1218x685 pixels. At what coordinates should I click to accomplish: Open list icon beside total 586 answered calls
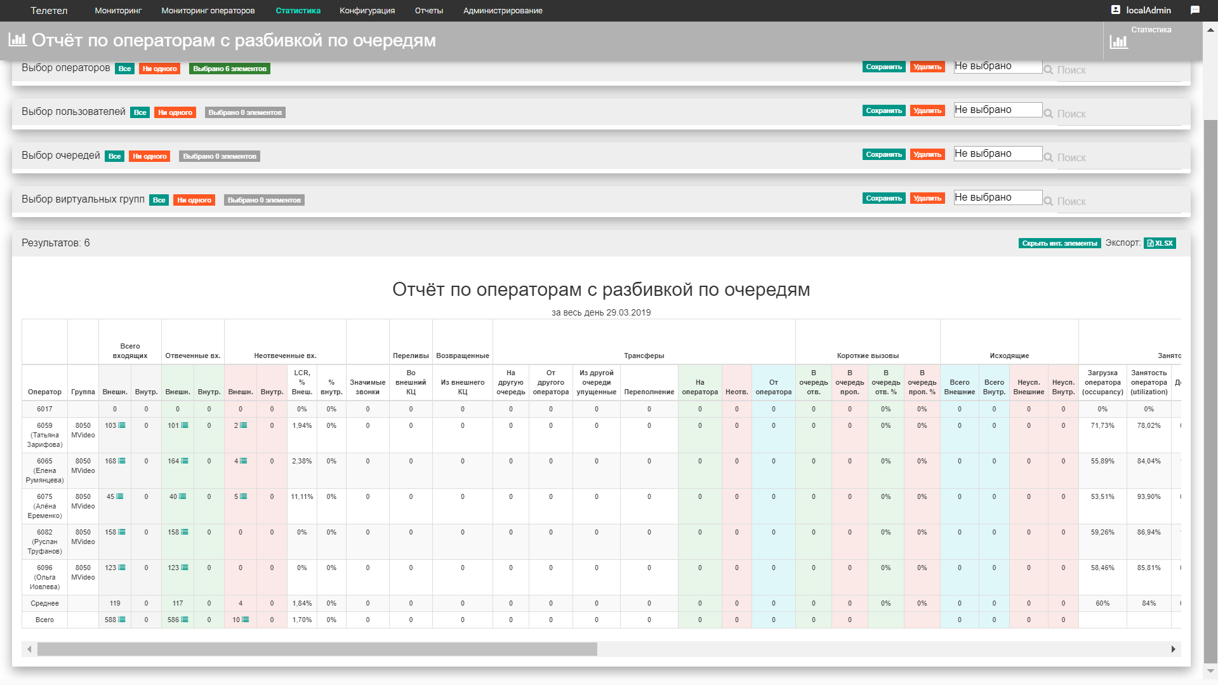coord(185,620)
